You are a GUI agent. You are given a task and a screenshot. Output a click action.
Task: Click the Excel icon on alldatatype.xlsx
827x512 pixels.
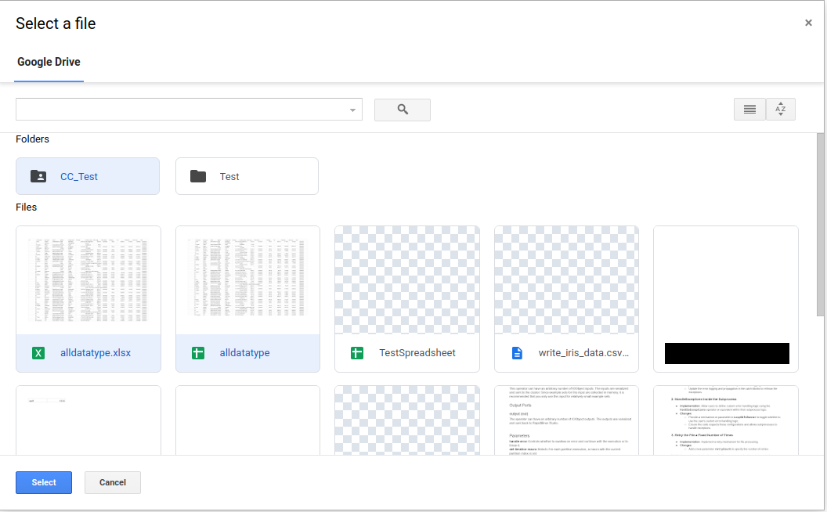(x=38, y=353)
